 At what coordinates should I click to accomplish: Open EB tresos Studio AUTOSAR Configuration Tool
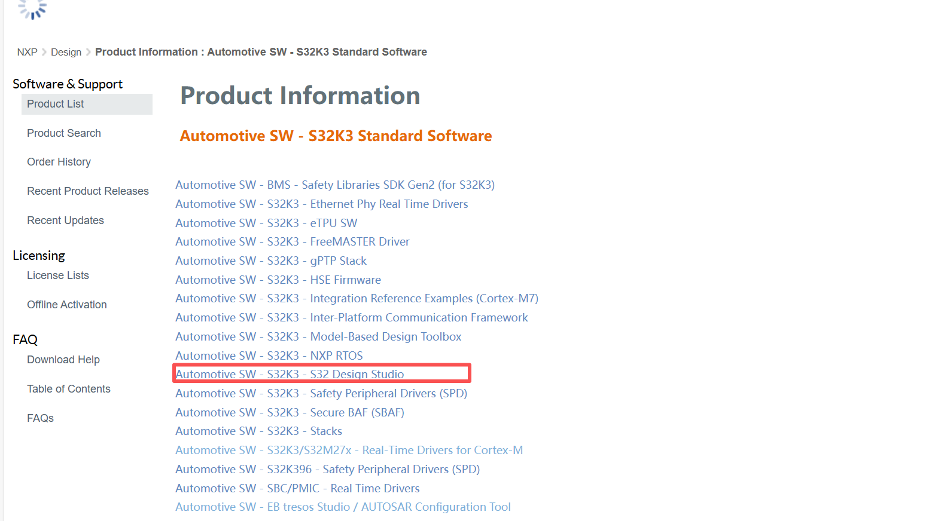pos(343,507)
